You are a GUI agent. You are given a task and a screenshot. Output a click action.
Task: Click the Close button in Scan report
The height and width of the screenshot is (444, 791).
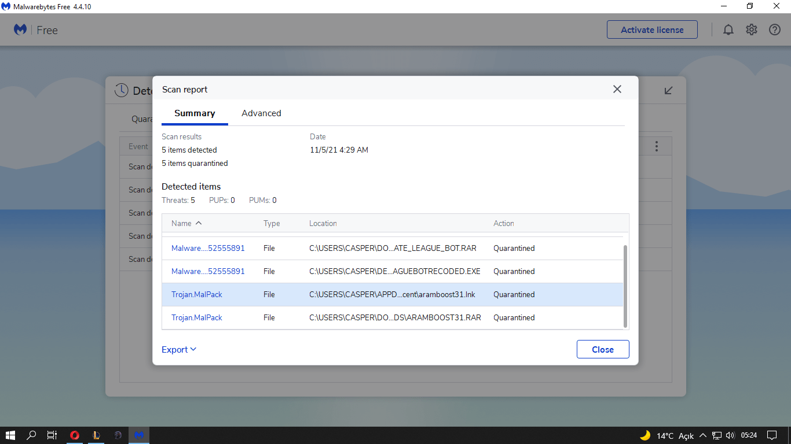click(x=603, y=349)
